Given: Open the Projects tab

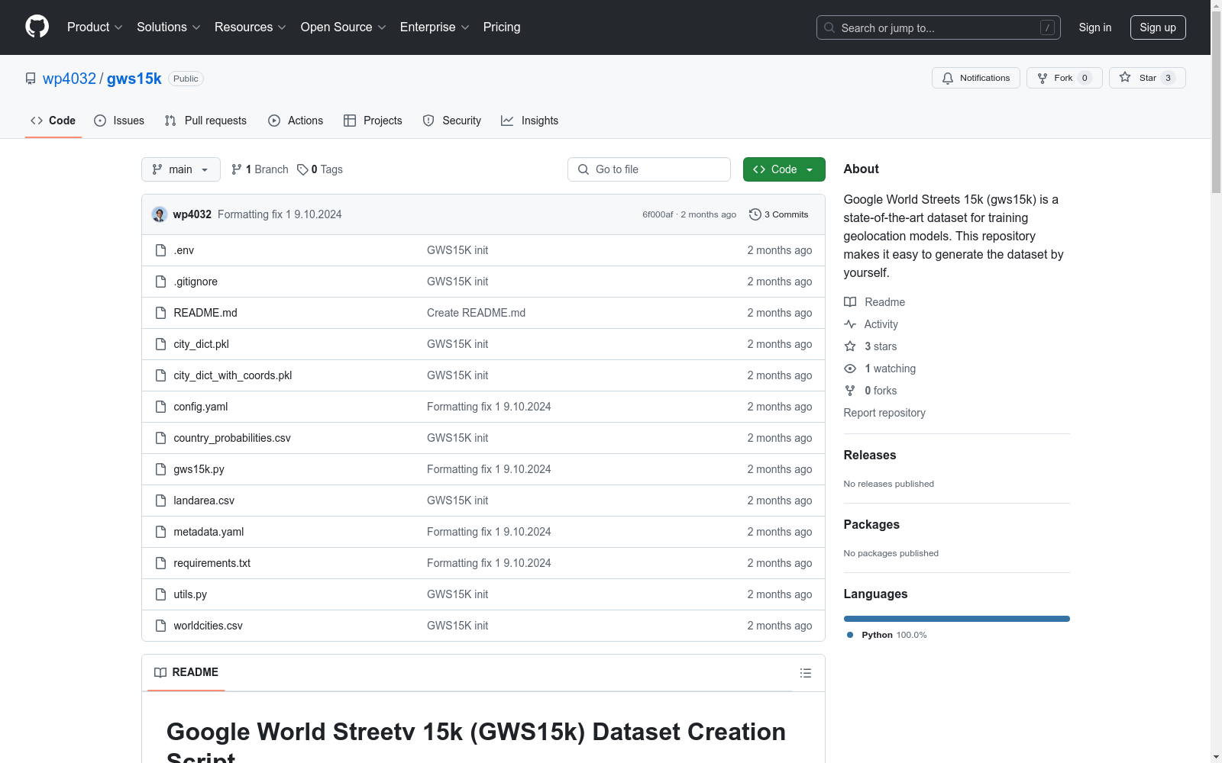Looking at the screenshot, I should [373, 121].
